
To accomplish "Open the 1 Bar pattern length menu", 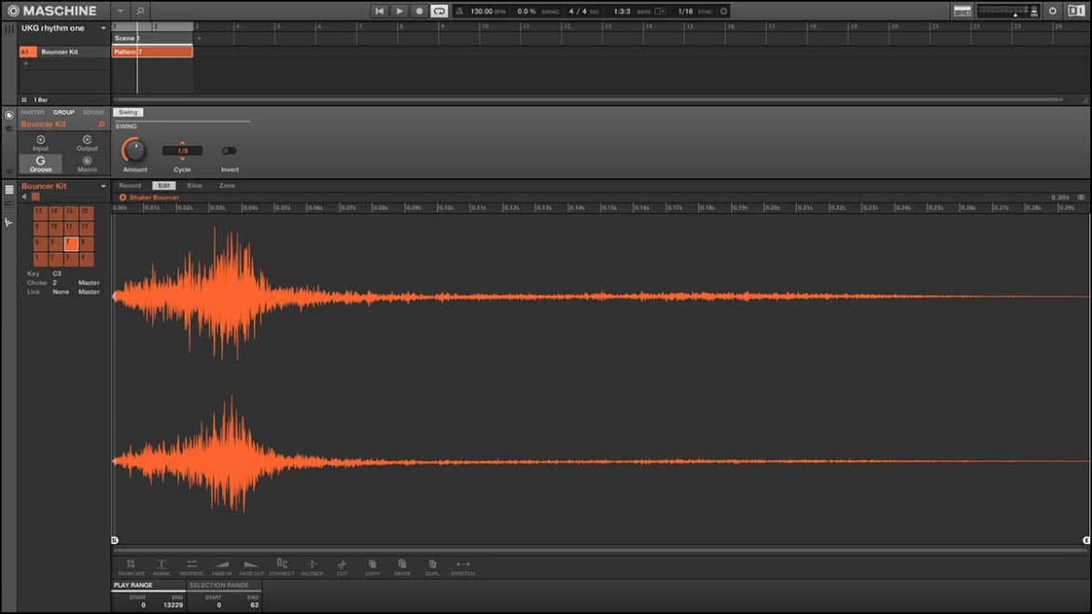I will pos(40,100).
